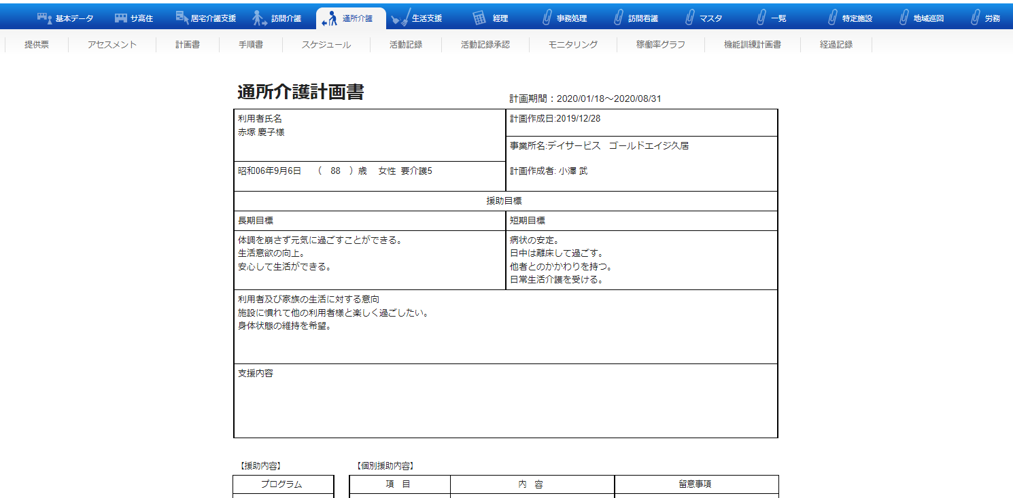1013x498 pixels.
Task: Open the 生活支援 broom icon
Action: point(400,18)
